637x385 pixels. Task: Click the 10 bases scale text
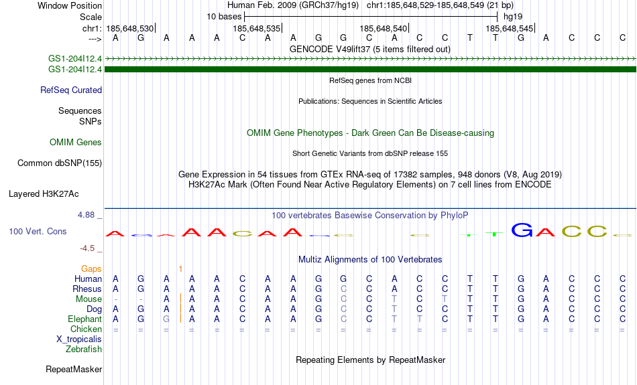click(224, 17)
